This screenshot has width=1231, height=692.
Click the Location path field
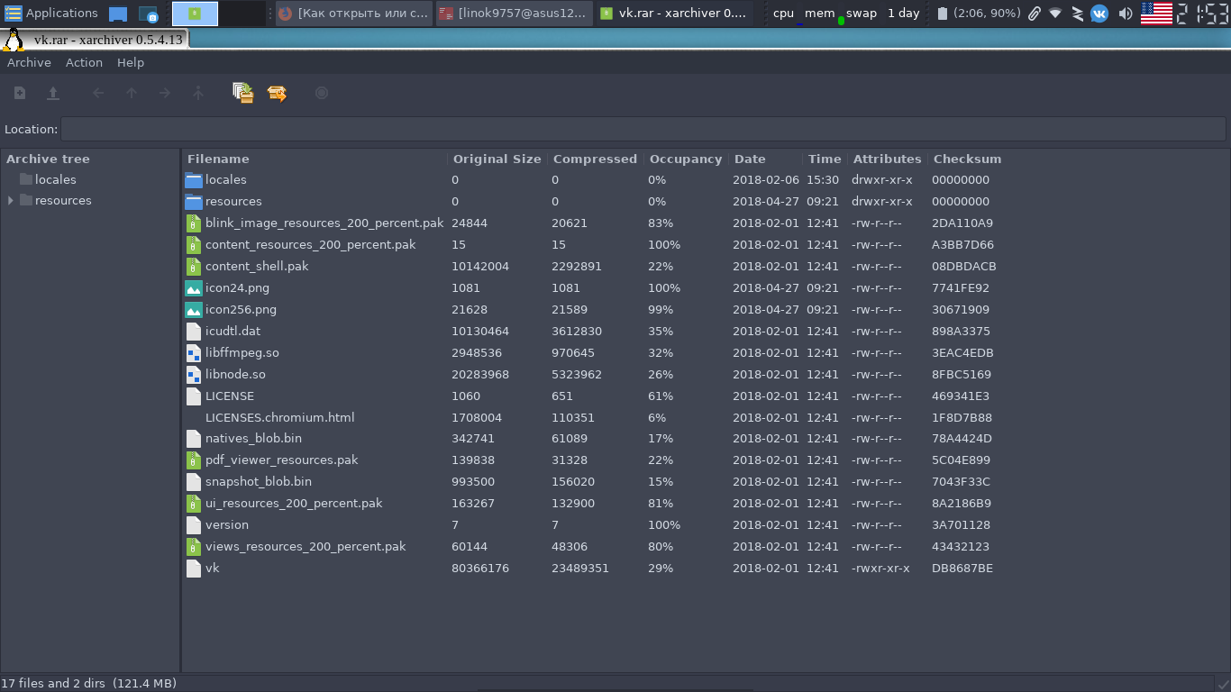(x=642, y=129)
